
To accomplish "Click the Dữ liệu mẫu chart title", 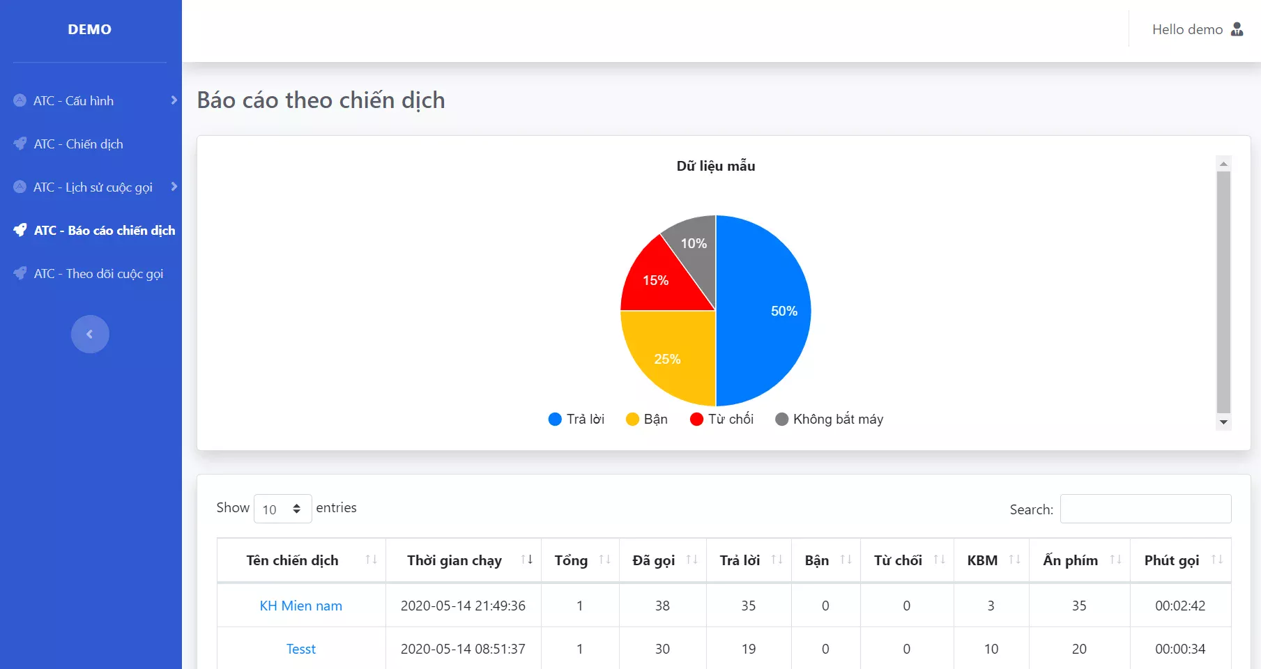I will [x=716, y=166].
